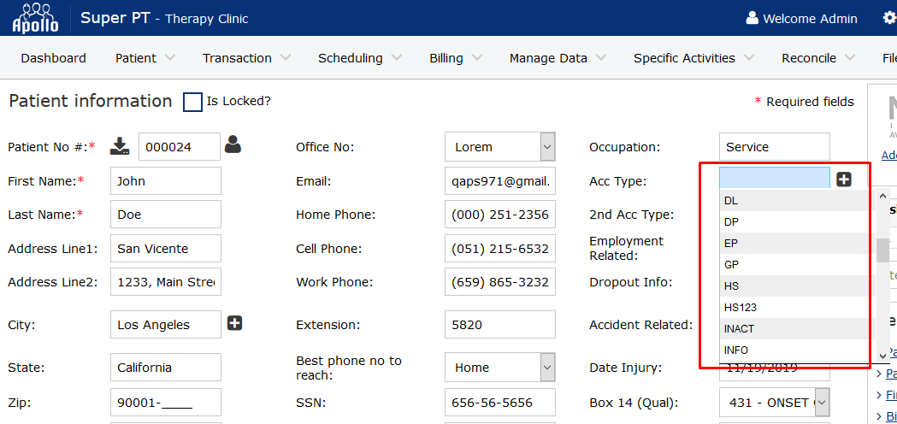Click the settings gear icon in header
This screenshot has height=424, width=897.
click(x=889, y=18)
